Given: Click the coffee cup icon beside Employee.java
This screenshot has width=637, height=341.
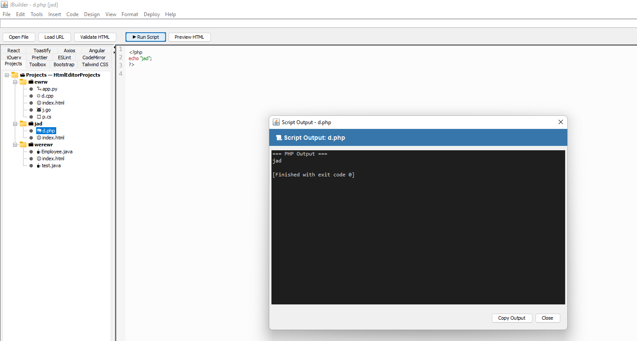Looking at the screenshot, I should click(38, 152).
